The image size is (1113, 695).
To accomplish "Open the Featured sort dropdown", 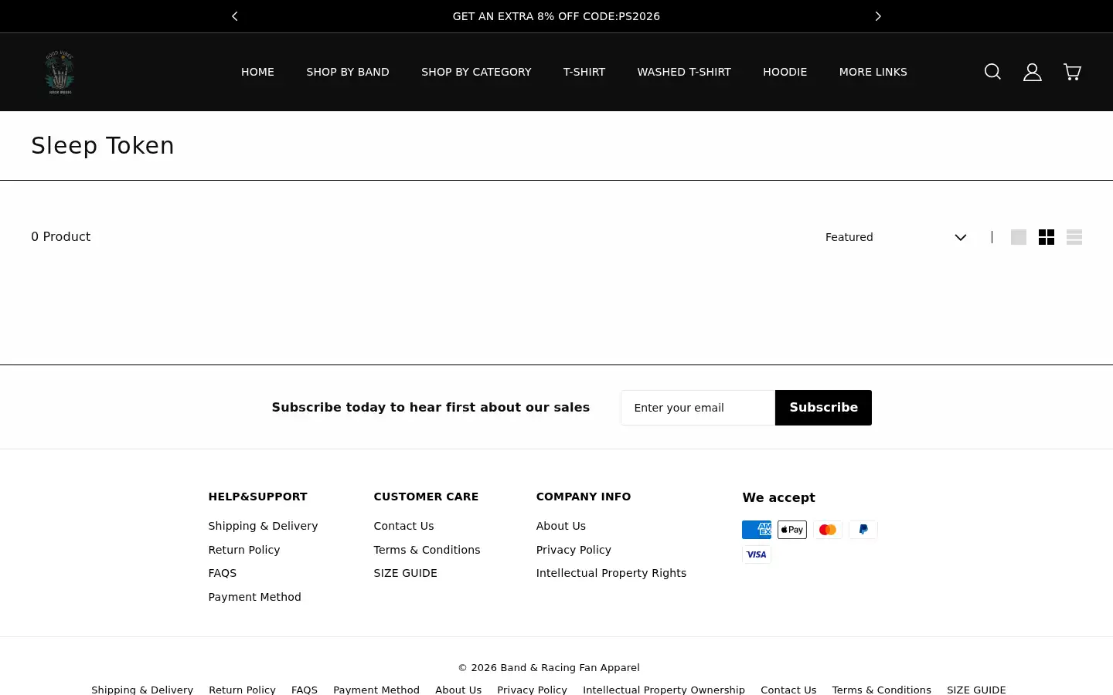I will [x=896, y=237].
